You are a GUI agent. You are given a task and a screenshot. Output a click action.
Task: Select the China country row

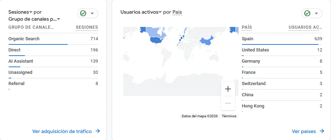click(282, 94)
